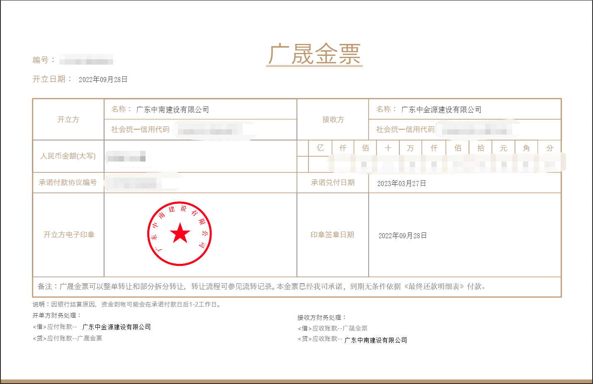Image resolution: width=593 pixels, height=384 pixels.
Task: Click 广东中南建设有限公司 in receiver accounting section
Action: point(376,340)
